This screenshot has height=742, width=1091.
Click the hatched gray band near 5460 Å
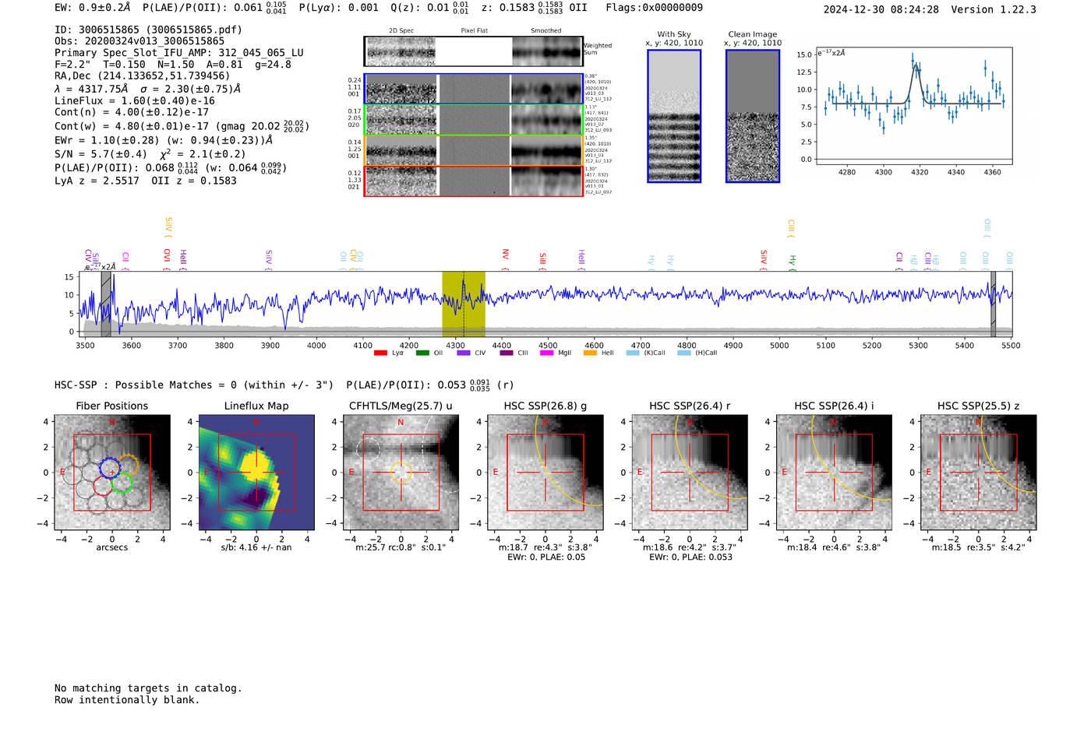[x=993, y=304]
